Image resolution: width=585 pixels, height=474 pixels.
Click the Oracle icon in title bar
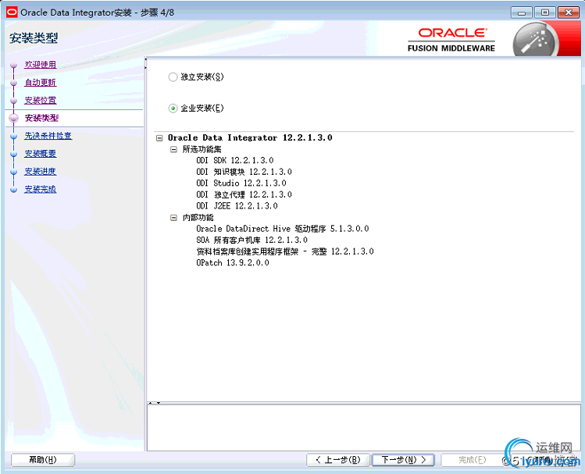[x=12, y=12]
